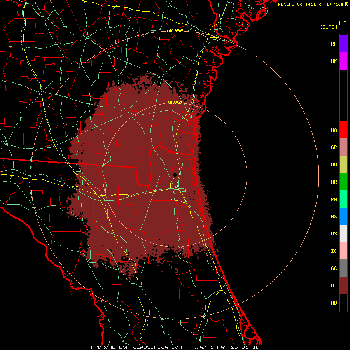Click the KJAX radar site identifier
The width and height of the screenshot is (350, 350).
click(x=199, y=347)
